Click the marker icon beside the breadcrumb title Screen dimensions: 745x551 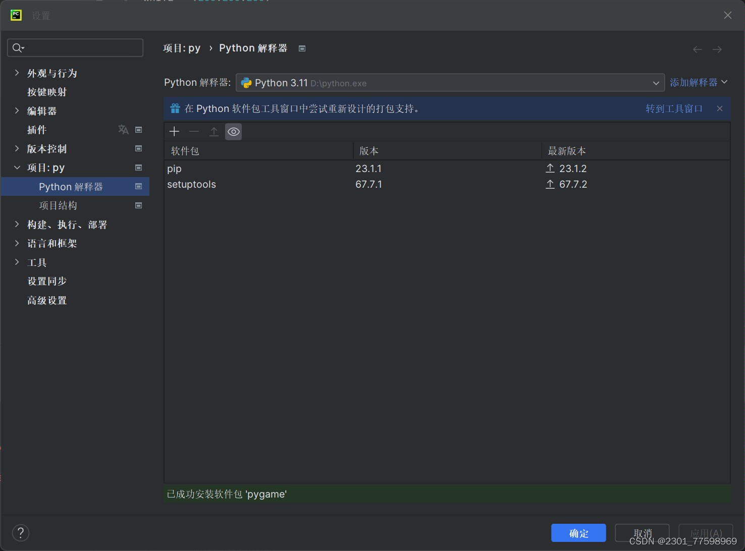pos(302,48)
